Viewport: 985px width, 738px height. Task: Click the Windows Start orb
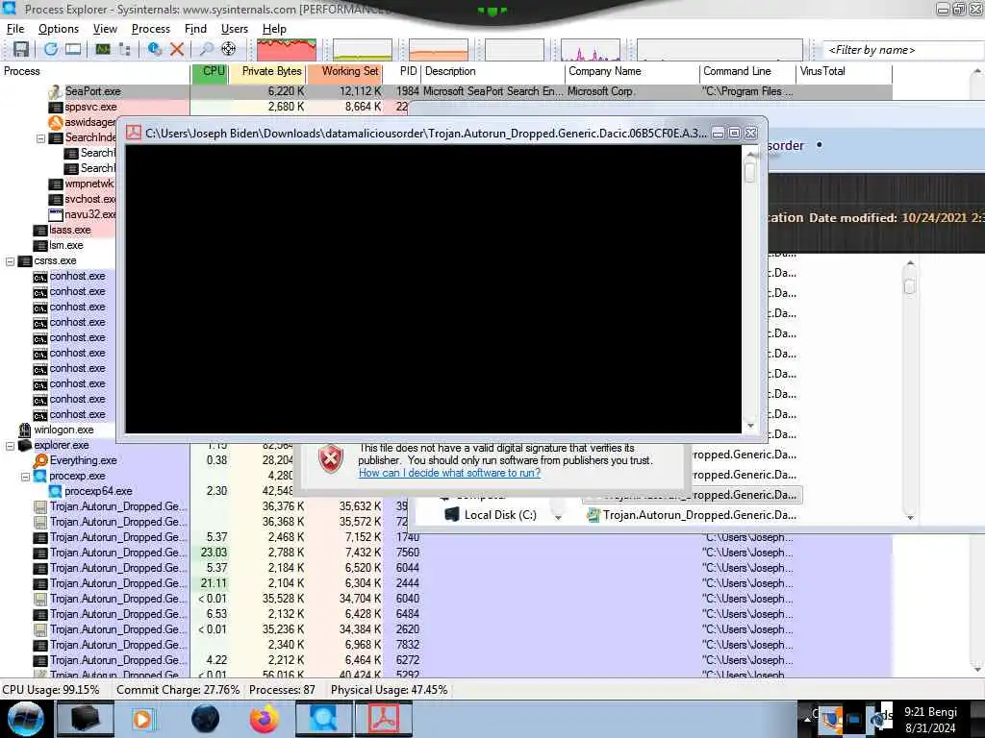(x=26, y=719)
